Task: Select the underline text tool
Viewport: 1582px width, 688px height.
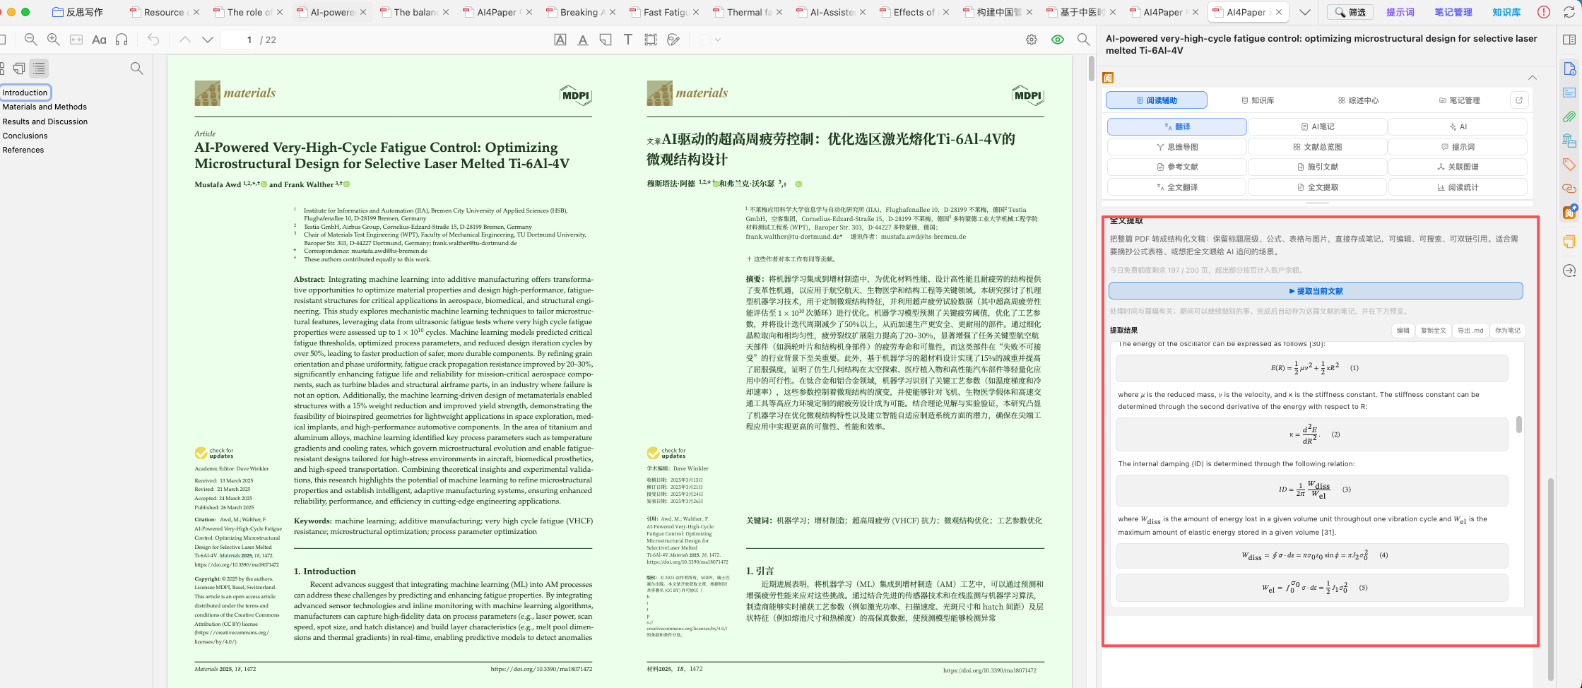Action: click(583, 40)
